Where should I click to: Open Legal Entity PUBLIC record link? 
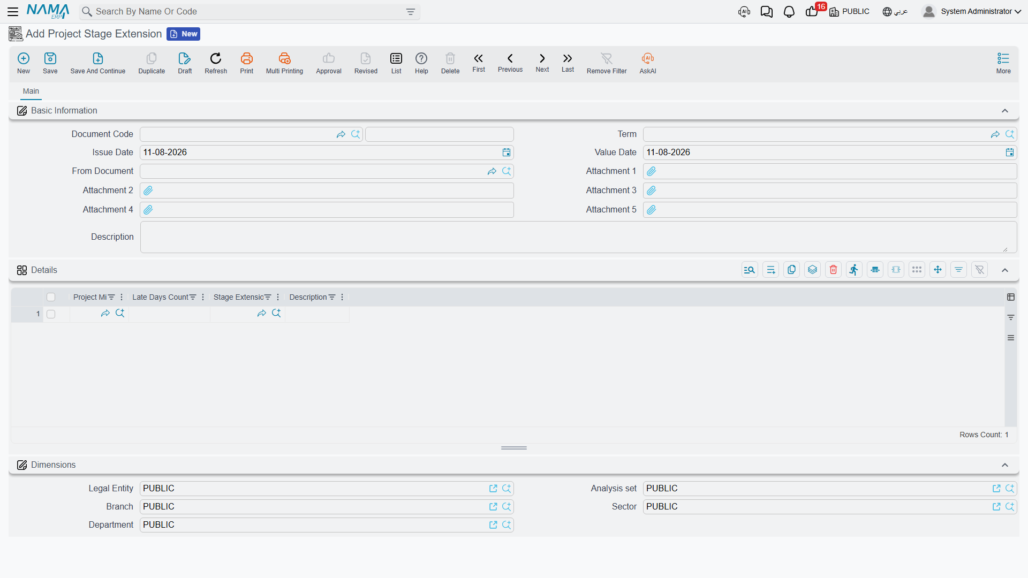click(x=493, y=489)
